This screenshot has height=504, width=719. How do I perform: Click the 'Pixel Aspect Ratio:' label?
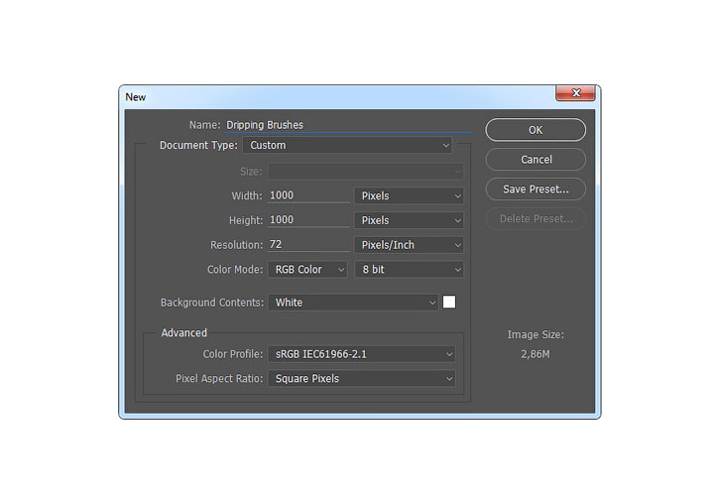coord(219,379)
